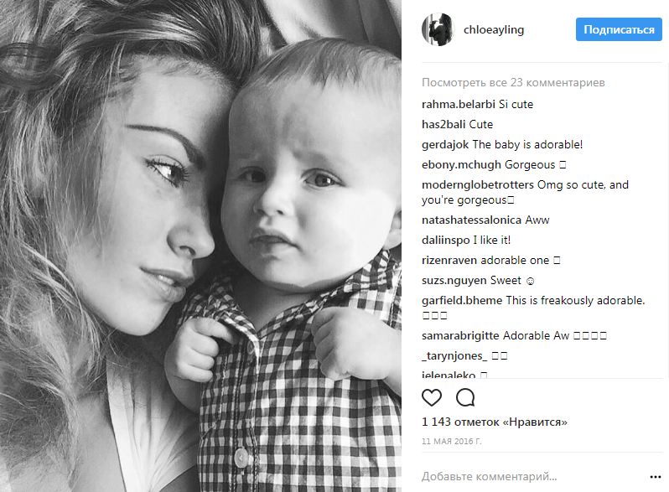Open the three-dot more options menu
This screenshot has width=669, height=492.
point(656,477)
